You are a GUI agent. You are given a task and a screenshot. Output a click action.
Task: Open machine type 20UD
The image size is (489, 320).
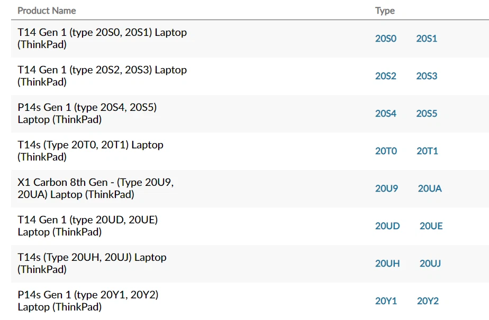pos(387,226)
